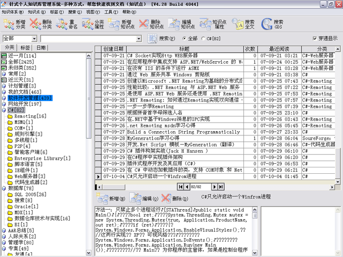The height and width of the screenshot is (257, 343).
Task: Click the 我的文档[463] node icon
Action: [x=4, y=92]
